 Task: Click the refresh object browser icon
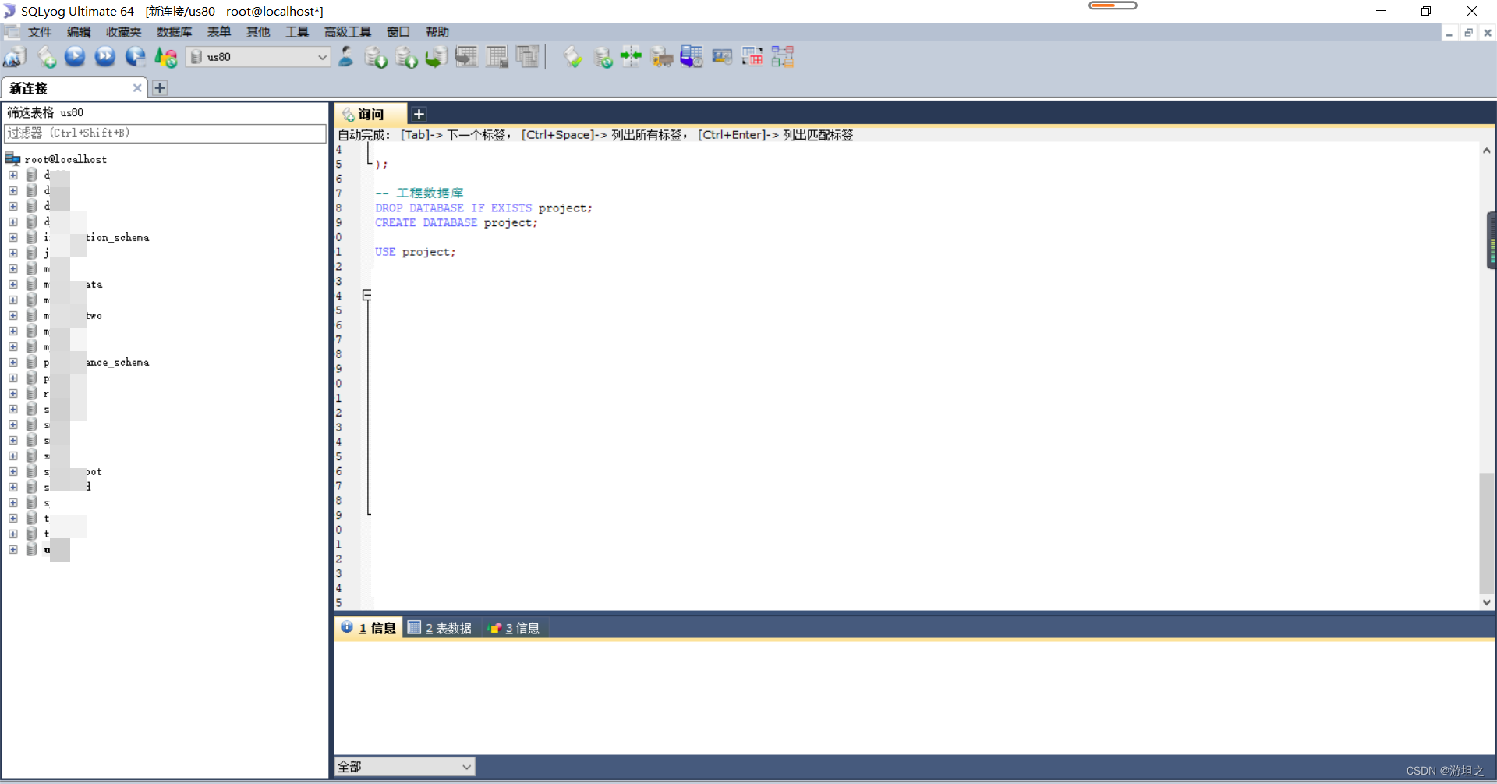165,57
